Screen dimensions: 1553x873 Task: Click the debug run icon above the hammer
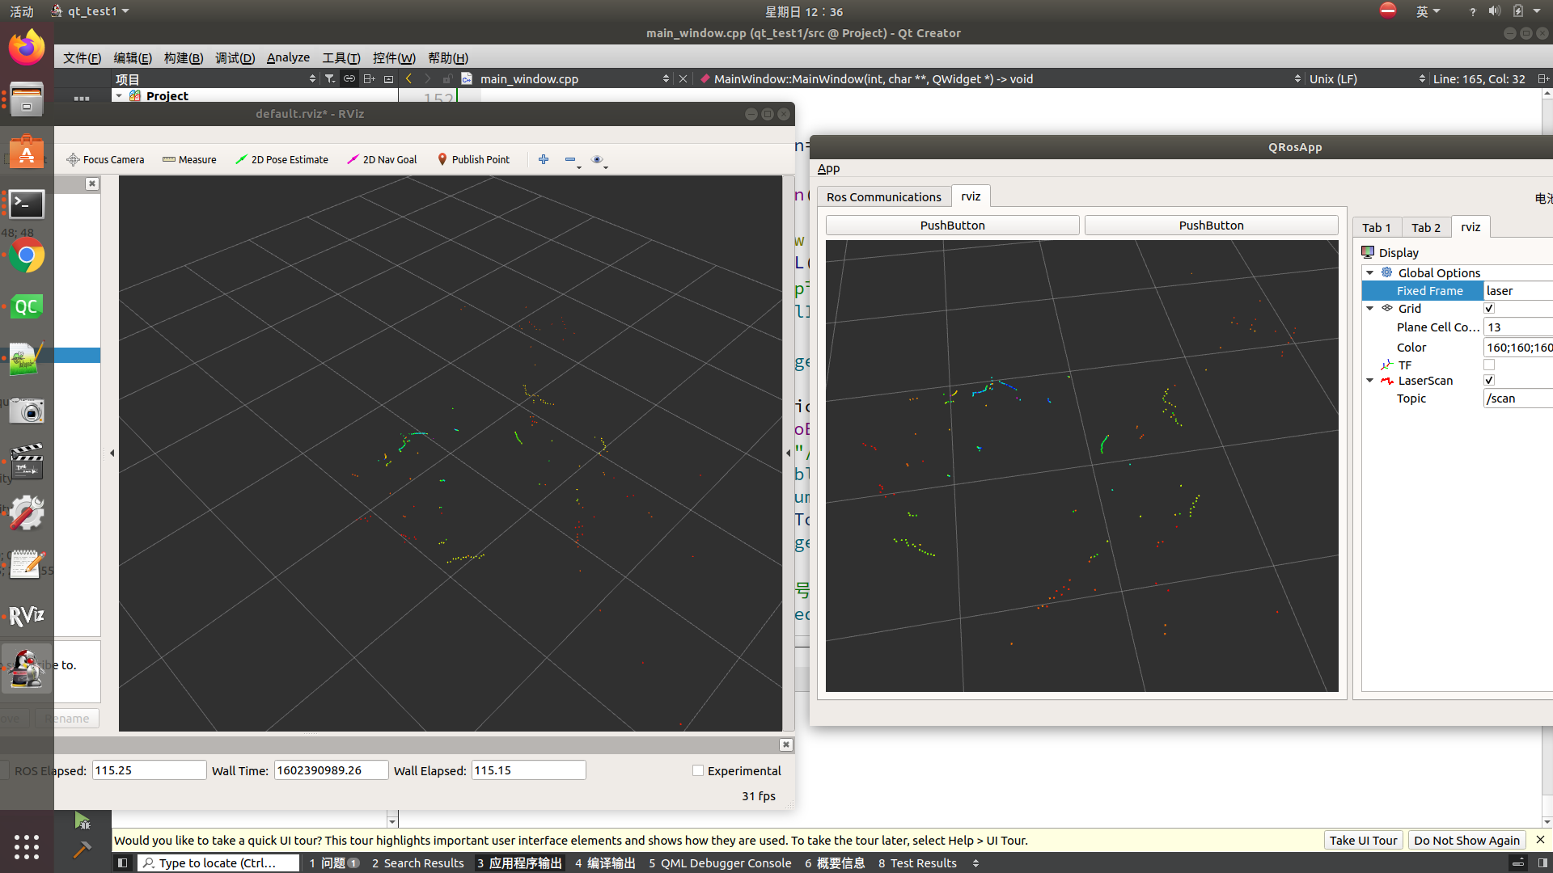(x=82, y=820)
